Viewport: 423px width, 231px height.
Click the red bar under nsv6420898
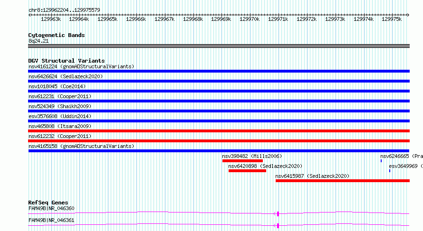pos(247,171)
